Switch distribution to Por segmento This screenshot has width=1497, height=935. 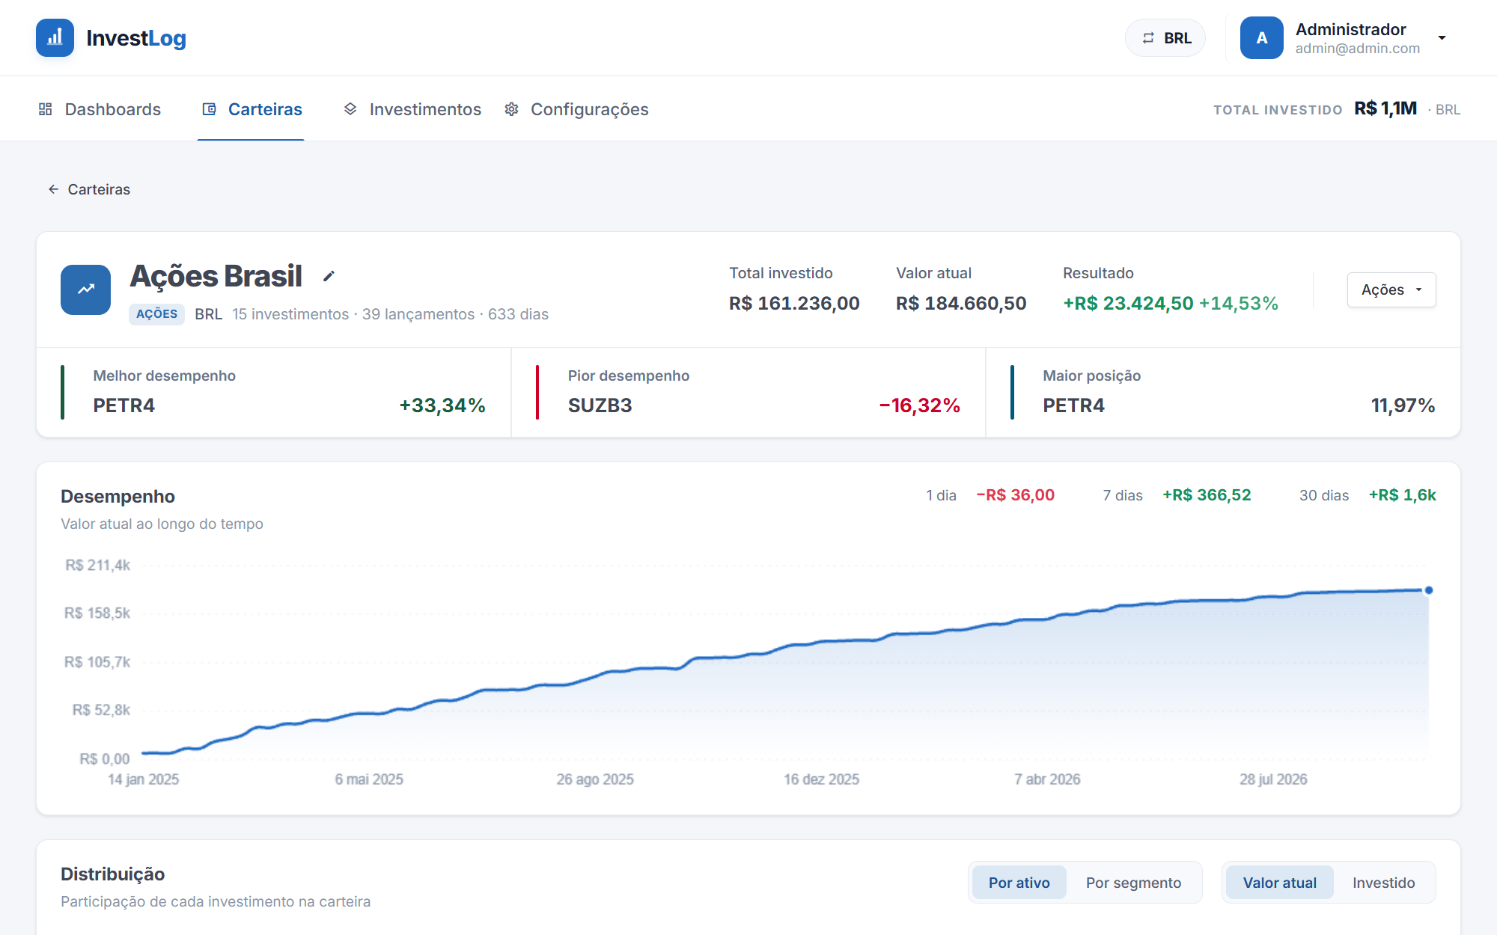click(1133, 883)
